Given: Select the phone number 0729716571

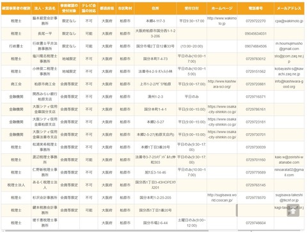Looking at the screenshot, I should [x=255, y=97].
